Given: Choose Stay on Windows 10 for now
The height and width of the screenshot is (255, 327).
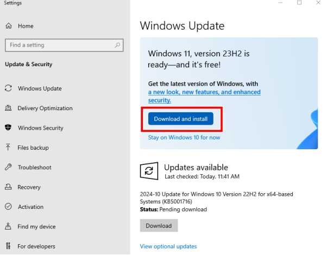Looking at the screenshot, I should [184, 137].
